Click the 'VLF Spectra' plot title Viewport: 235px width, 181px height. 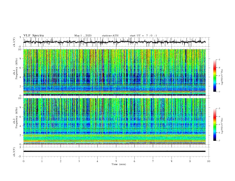34,35
